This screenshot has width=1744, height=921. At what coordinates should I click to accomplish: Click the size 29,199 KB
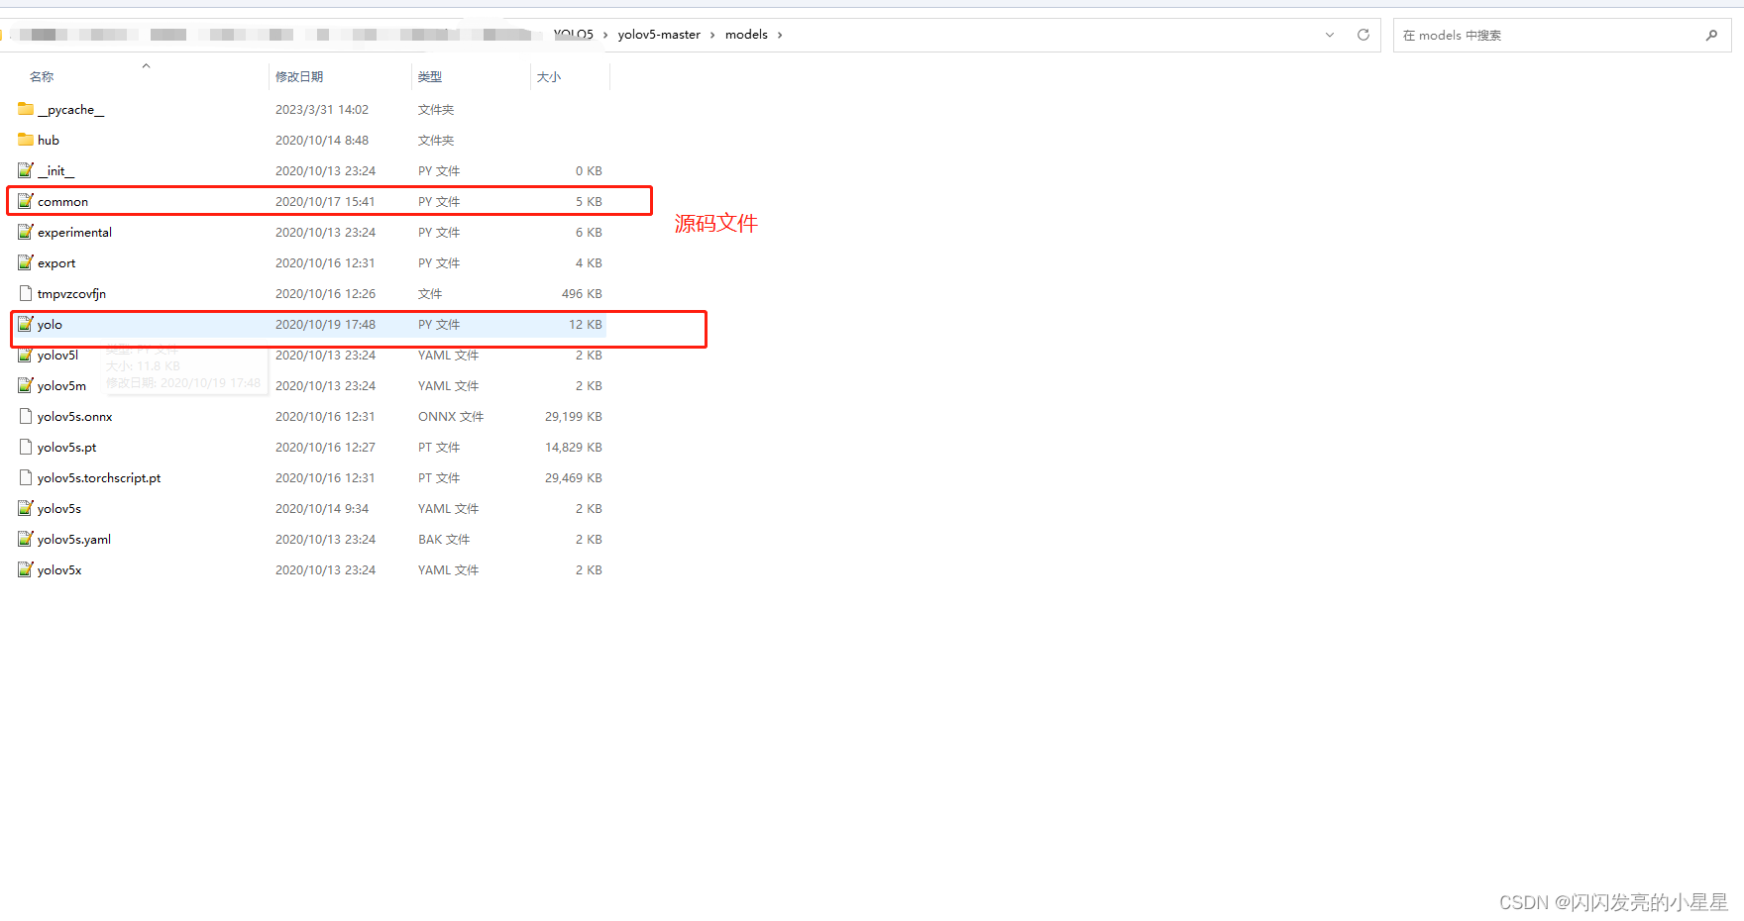click(574, 417)
